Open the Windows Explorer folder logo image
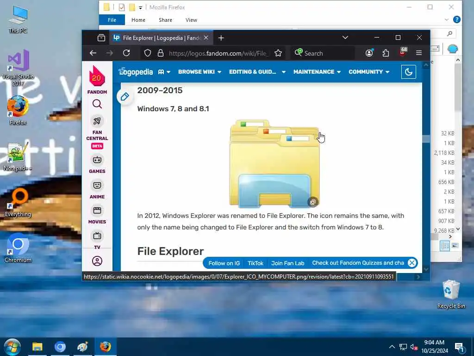Screen dimensions: 474x356 pos(274,164)
